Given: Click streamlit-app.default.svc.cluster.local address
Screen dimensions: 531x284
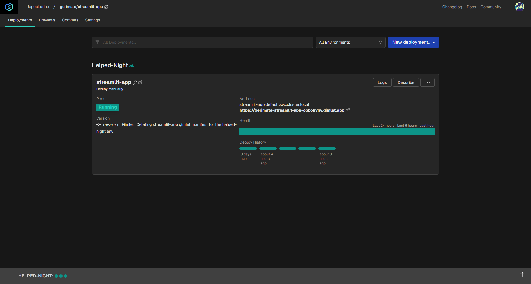Looking at the screenshot, I should click(274, 104).
